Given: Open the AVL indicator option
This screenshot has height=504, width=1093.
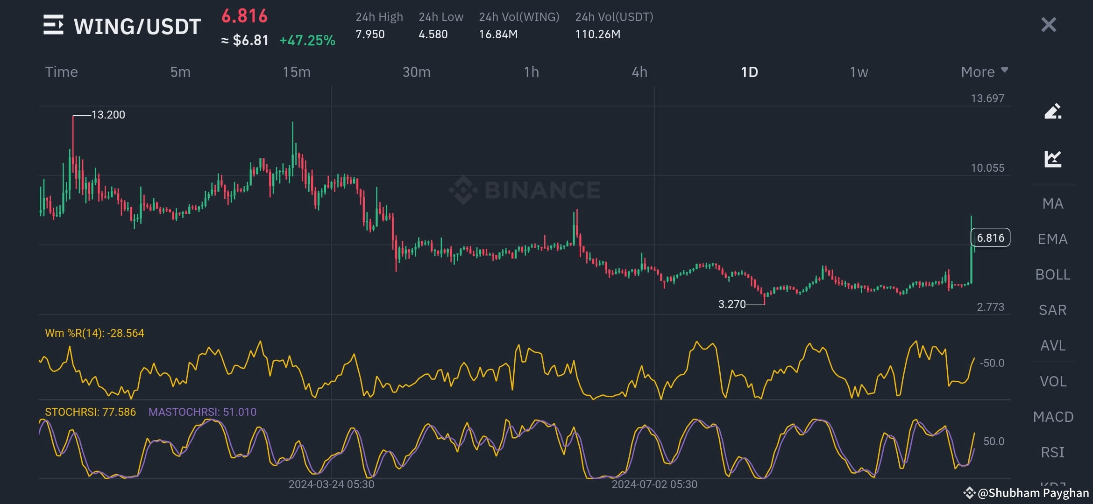Looking at the screenshot, I should pos(1052,345).
